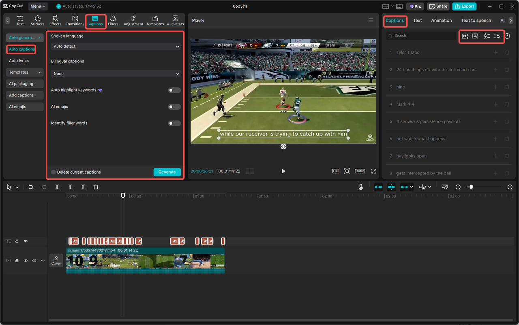519x325 pixels.
Task: Adjust the timeline zoom slider
Action: (x=471, y=187)
